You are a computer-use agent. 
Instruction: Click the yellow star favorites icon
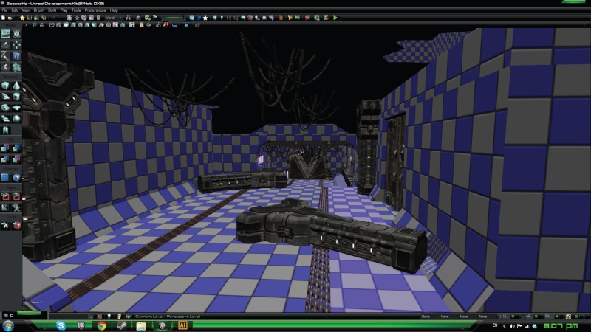click(x=22, y=18)
